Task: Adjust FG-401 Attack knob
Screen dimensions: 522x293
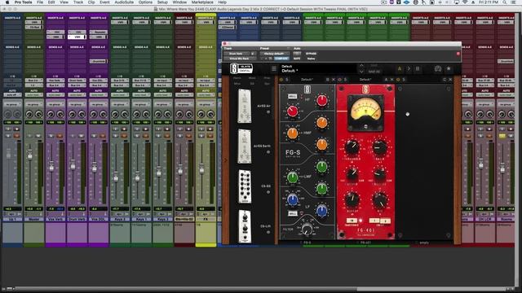Action: [x=352, y=173]
